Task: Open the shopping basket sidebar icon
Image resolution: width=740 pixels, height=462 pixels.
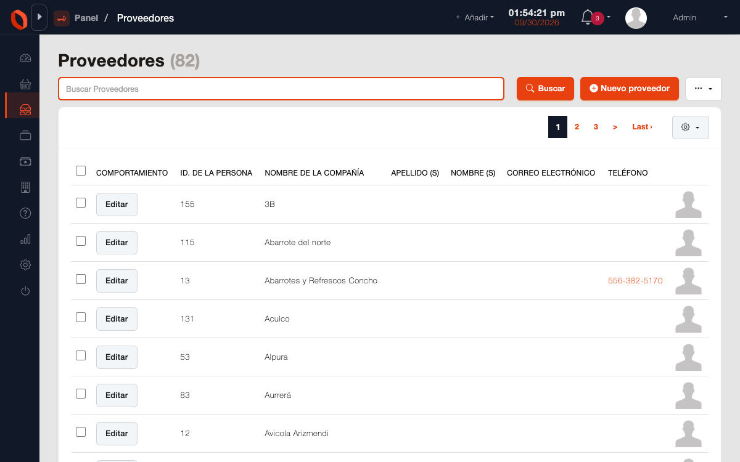Action: click(x=25, y=84)
